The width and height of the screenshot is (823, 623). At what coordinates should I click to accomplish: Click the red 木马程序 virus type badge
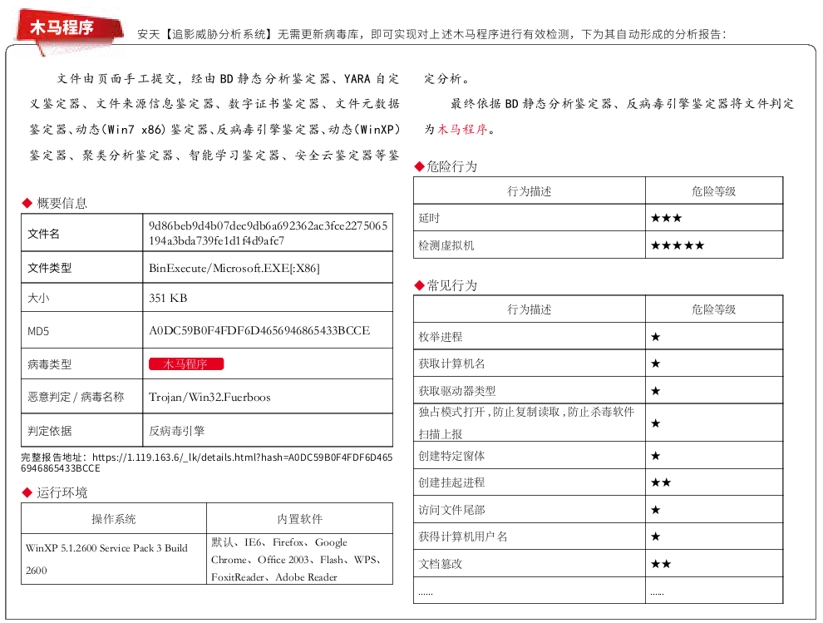pos(186,364)
